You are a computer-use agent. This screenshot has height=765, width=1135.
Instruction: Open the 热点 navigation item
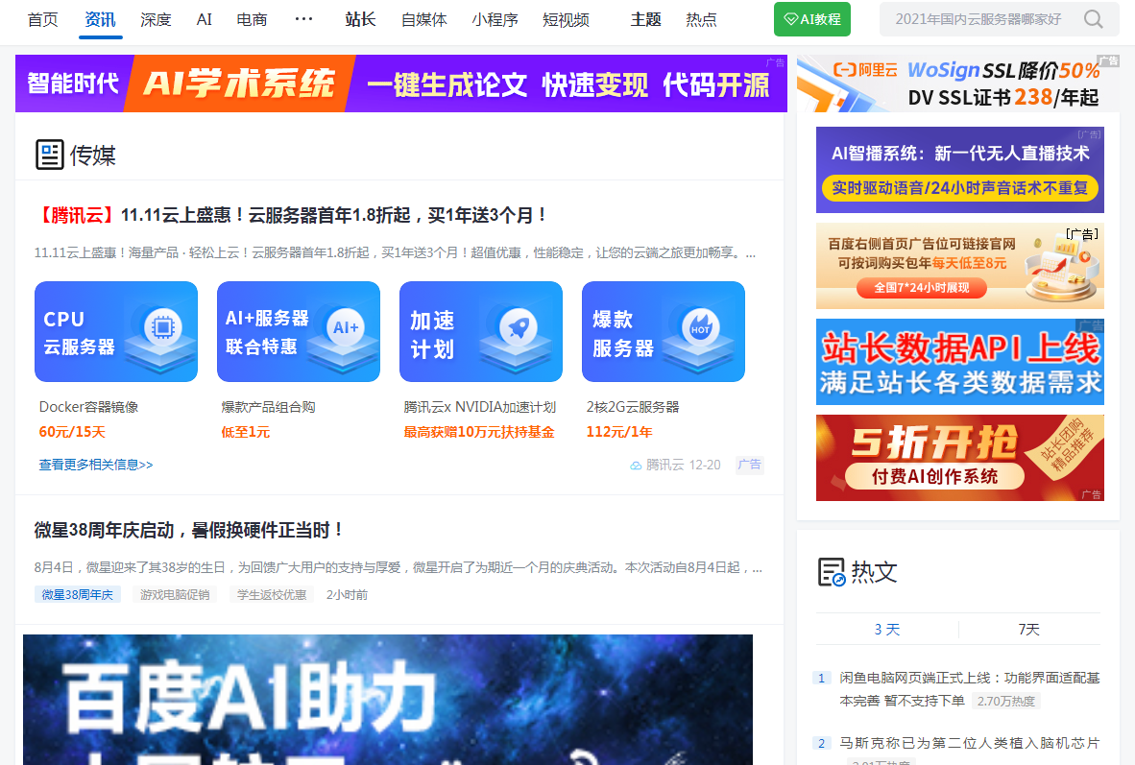[701, 19]
